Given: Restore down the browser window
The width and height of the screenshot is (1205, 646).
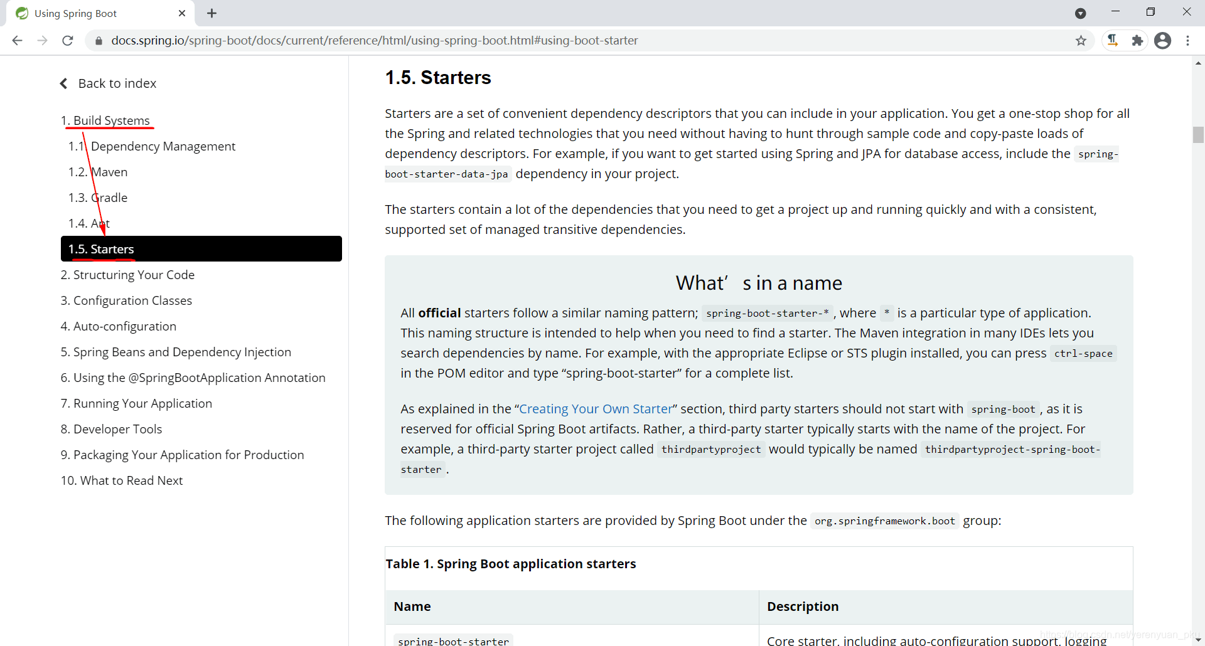Looking at the screenshot, I should [x=1150, y=12].
